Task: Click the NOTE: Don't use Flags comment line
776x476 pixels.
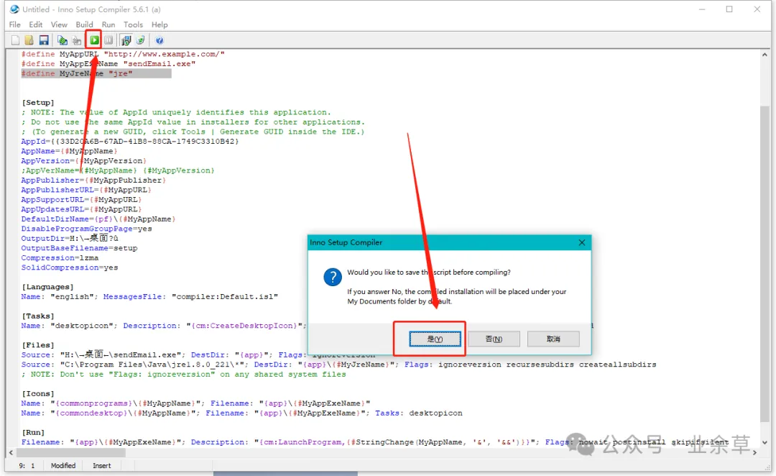Action: (x=184, y=375)
